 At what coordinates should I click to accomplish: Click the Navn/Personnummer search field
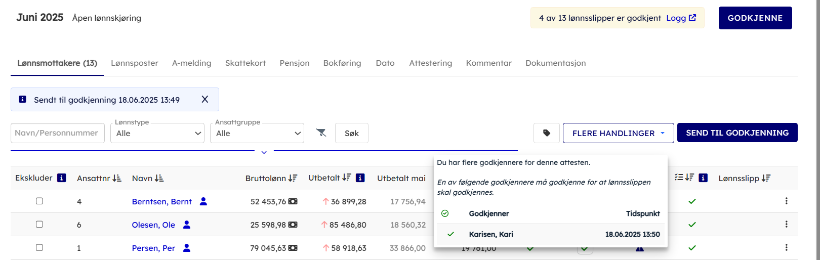(x=57, y=133)
